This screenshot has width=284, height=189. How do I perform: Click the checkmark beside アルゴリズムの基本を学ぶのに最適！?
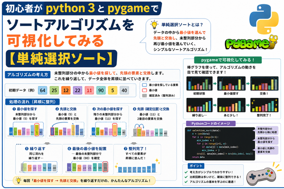click(186, 182)
